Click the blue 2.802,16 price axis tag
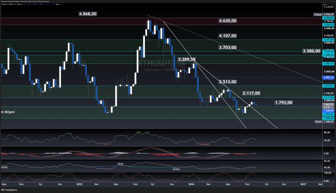 pos(328,77)
